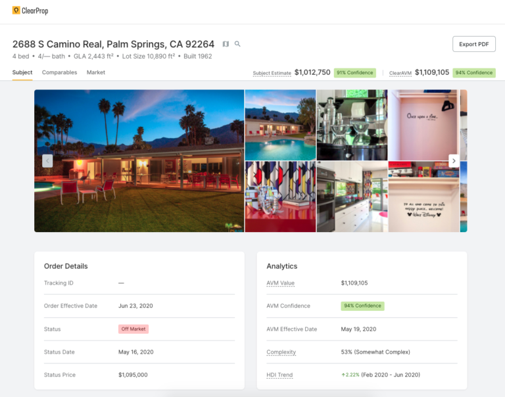
Task: Click the 91% Confidence badge
Action: [354, 73]
